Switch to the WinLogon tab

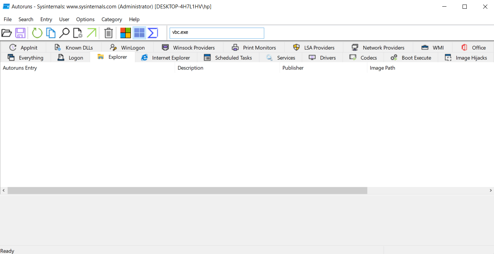pyautogui.click(x=128, y=48)
